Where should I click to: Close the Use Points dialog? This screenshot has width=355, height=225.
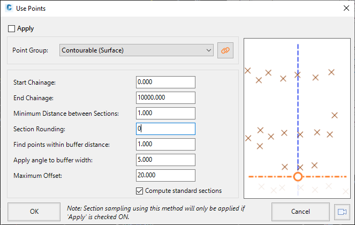(x=346, y=8)
